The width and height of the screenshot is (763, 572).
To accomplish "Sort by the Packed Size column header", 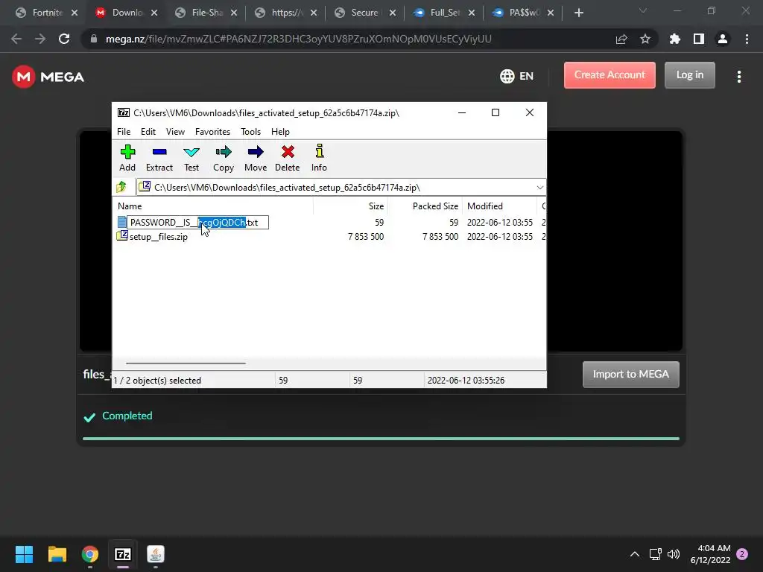I will 425,206.
